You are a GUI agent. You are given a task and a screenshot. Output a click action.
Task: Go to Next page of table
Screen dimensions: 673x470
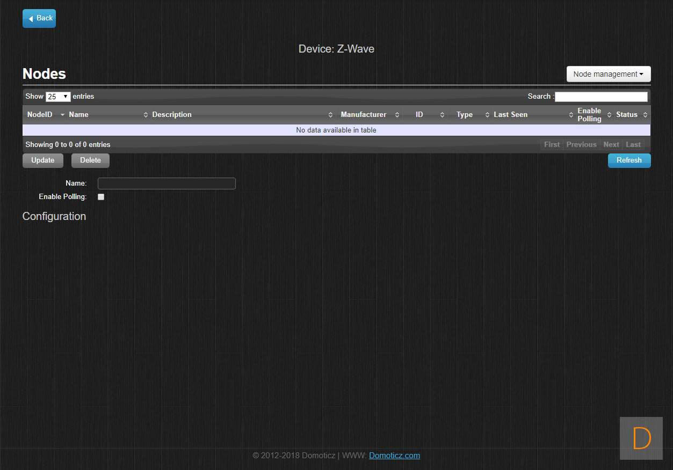611,145
